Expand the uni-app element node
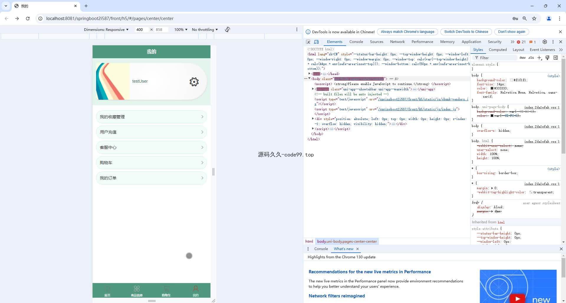This screenshot has height=303, width=566. click(313, 89)
